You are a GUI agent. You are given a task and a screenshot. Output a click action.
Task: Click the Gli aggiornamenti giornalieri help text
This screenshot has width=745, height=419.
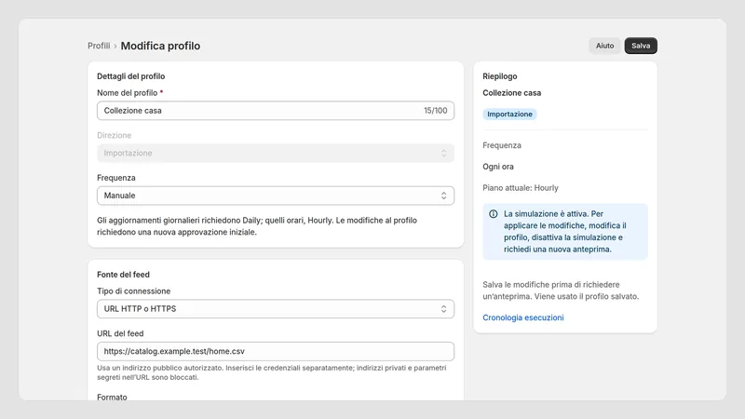257,226
